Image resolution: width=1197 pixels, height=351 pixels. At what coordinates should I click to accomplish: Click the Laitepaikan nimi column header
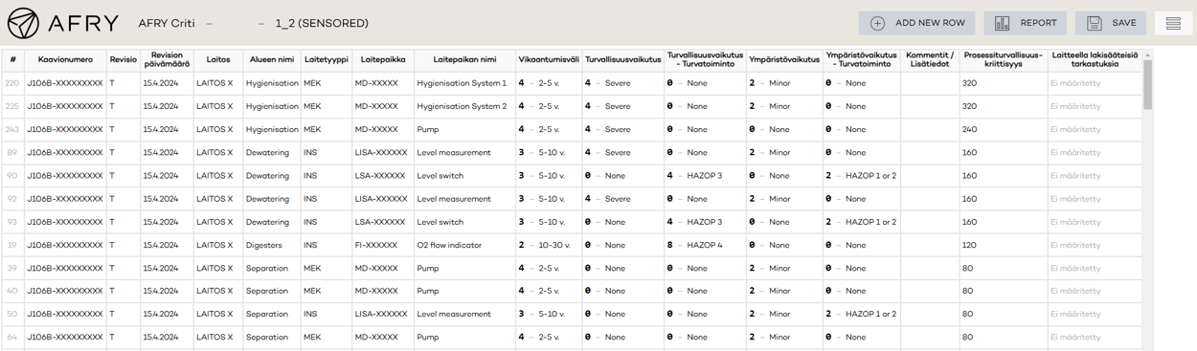[x=465, y=59]
